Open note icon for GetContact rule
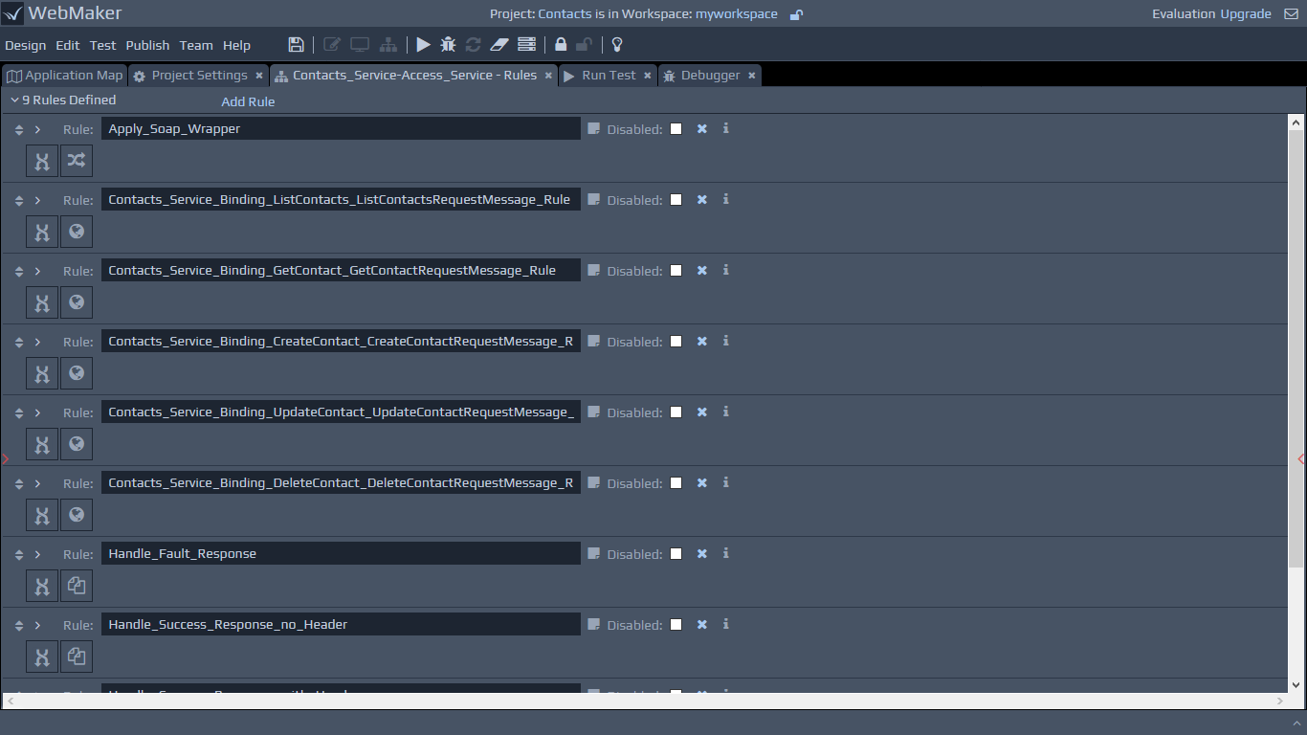Screen dimensions: 1307x735 point(593,271)
